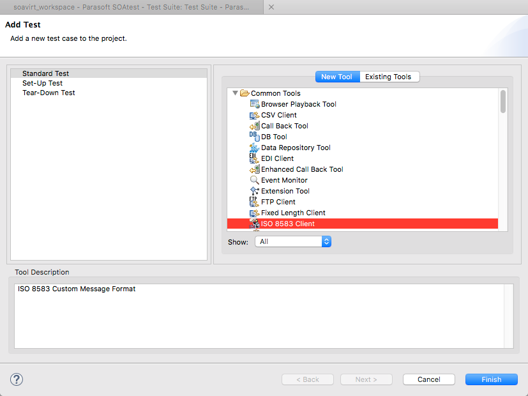528x396 pixels.
Task: Select Set-Up Test in the list
Action: click(x=109, y=83)
